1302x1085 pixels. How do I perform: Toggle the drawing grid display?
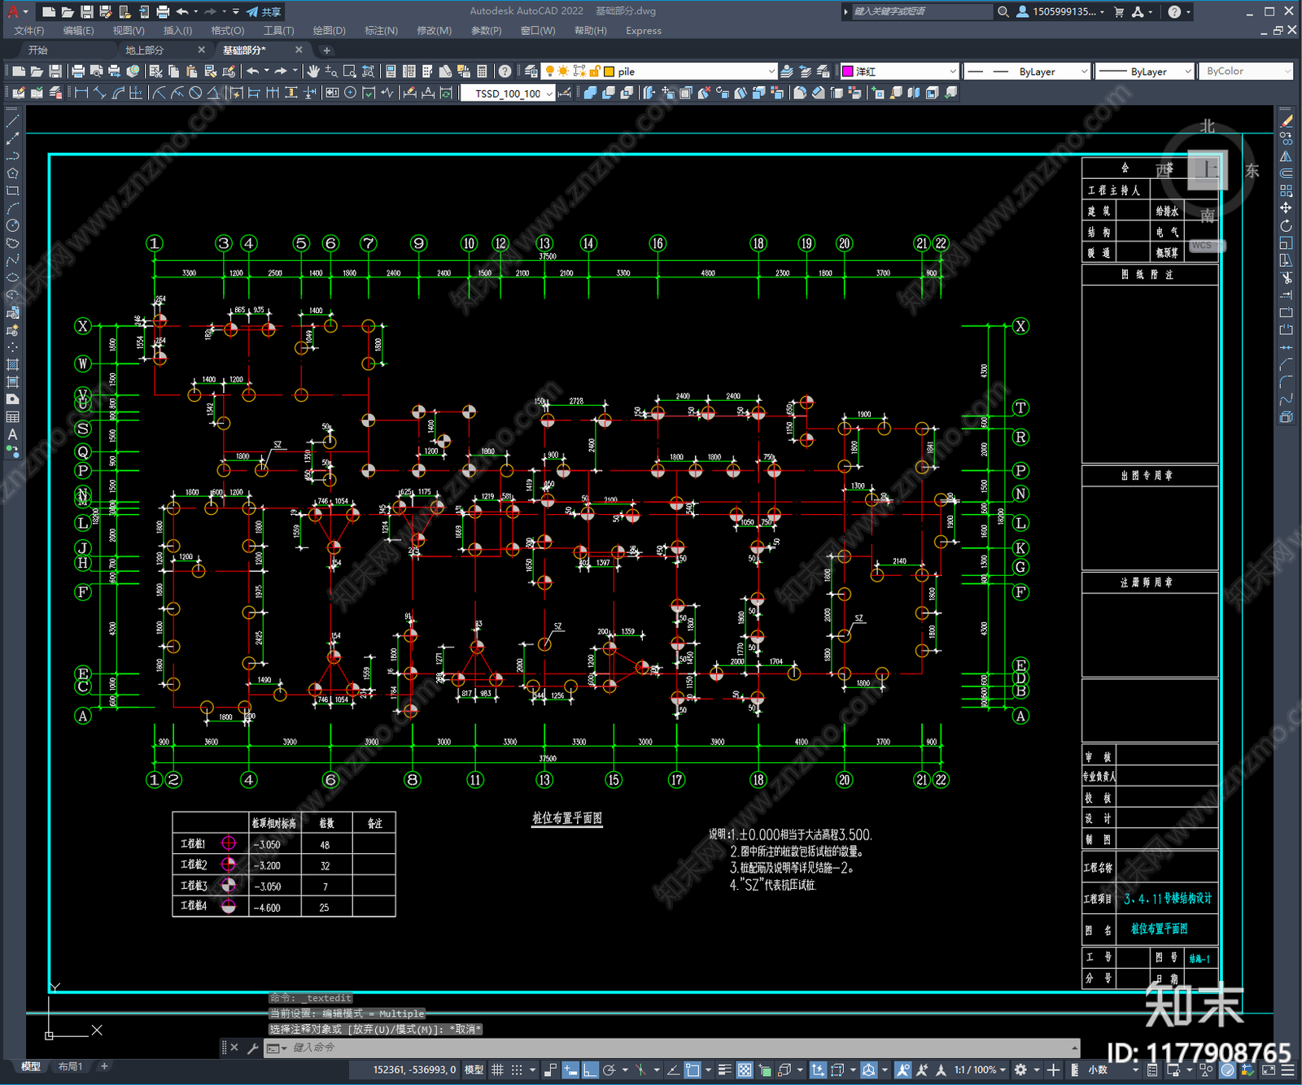tap(497, 1070)
